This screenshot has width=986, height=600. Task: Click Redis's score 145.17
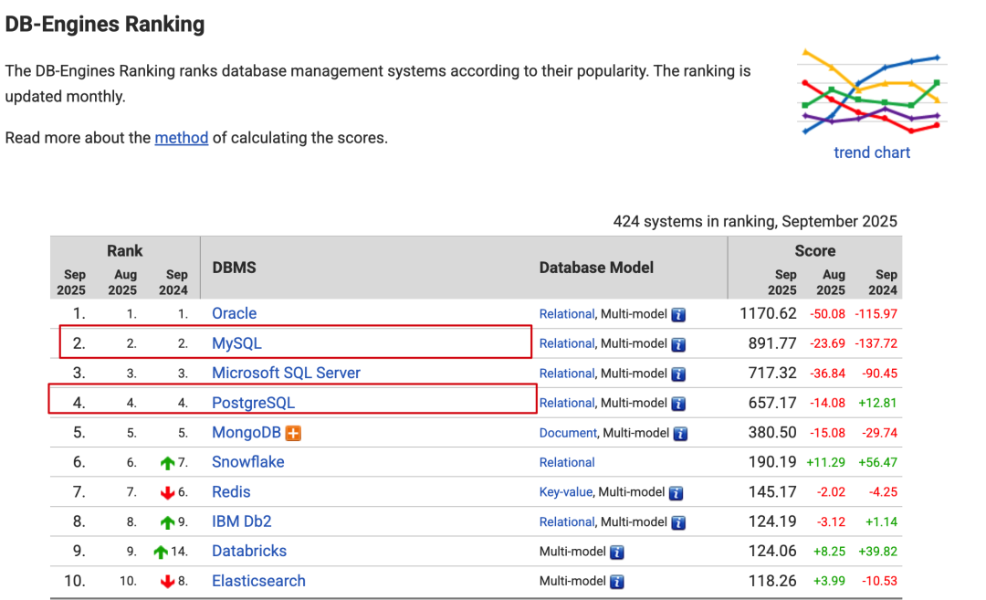click(772, 492)
